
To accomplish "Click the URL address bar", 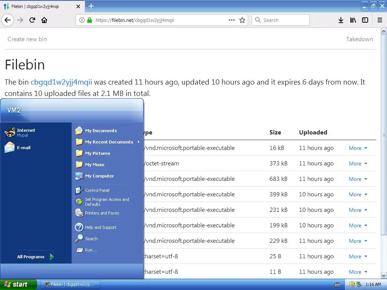I will coord(162,20).
